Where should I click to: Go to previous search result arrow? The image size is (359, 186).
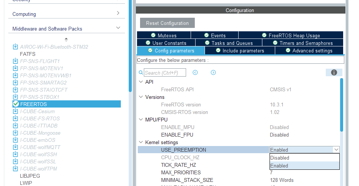pyautogui.click(x=195, y=72)
